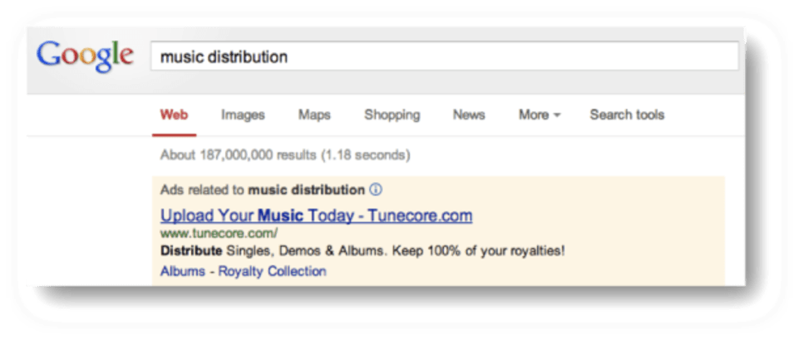
Task: Open the Albums sitelink
Action: pos(182,271)
